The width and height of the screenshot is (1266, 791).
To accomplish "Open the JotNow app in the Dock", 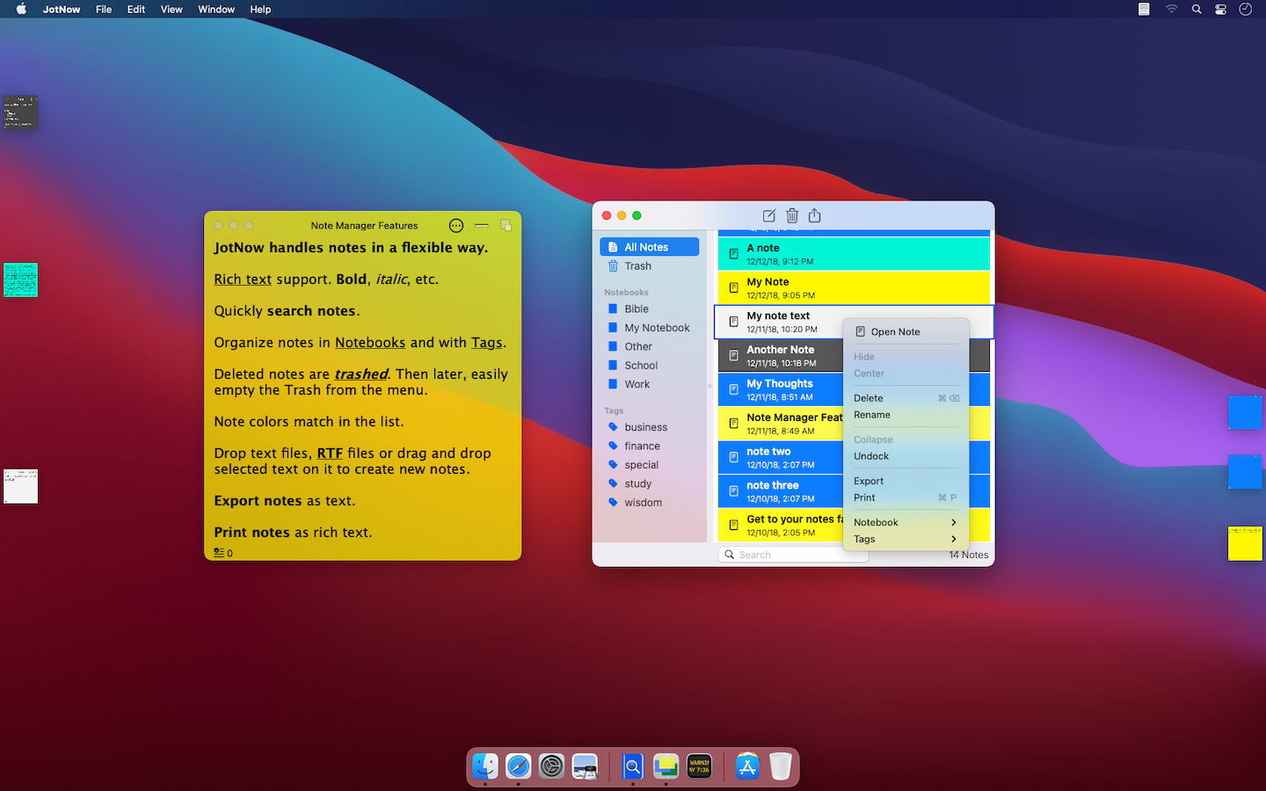I will pyautogui.click(x=666, y=766).
